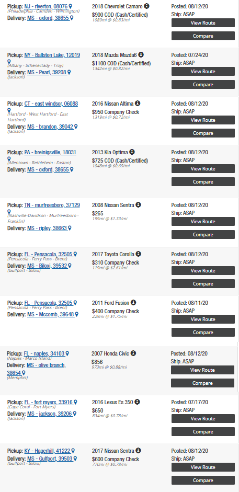Image resolution: width=239 pixels, height=492 pixels.
Task: Open PA - breinigsville, 18031 pickup link
Action: 50,153
